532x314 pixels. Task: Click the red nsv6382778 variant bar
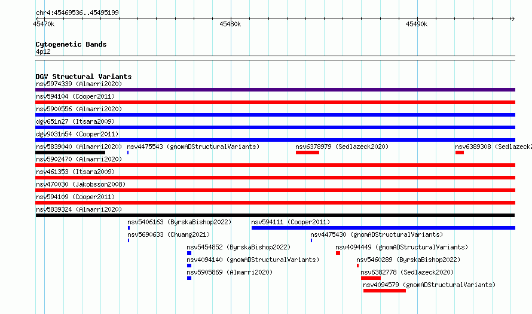pyautogui.click(x=371, y=278)
